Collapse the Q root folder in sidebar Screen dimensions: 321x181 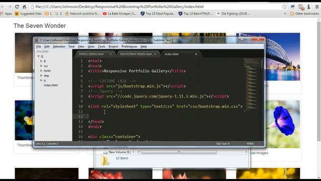pos(38,56)
